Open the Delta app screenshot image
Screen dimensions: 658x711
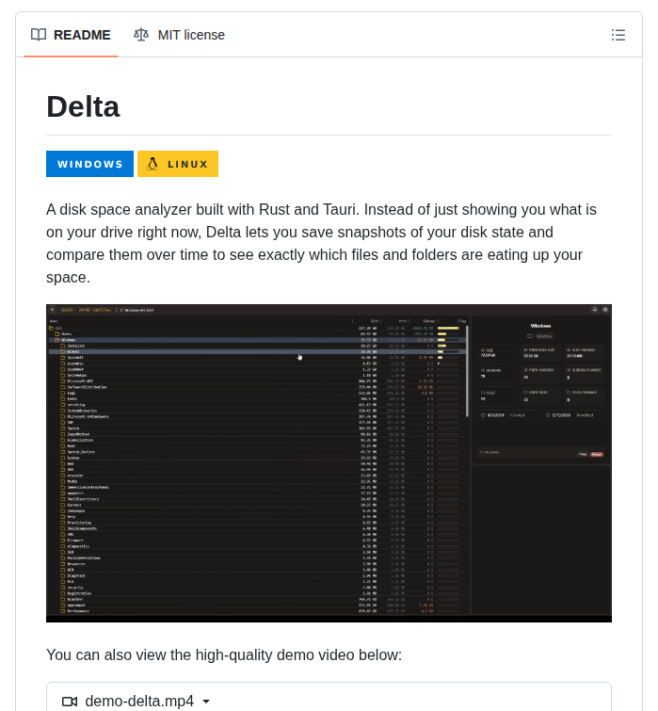point(329,463)
